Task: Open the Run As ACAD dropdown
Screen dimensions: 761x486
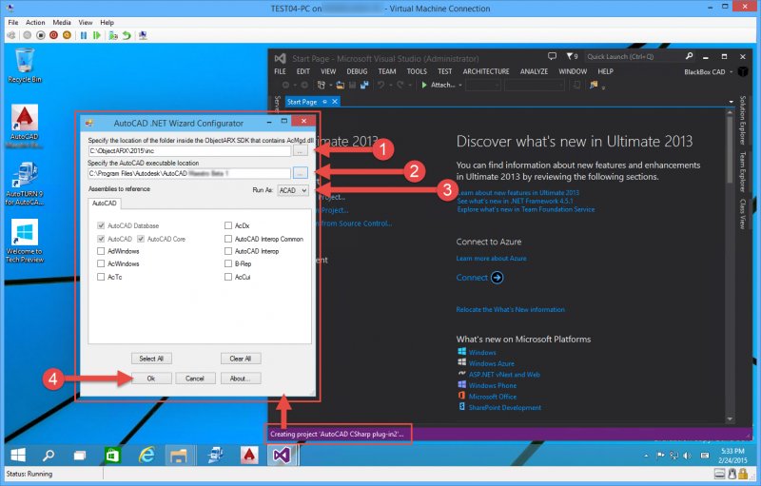Action: [293, 190]
